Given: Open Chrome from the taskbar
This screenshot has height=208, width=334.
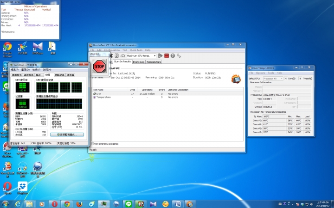Looking at the screenshot, I should pos(67,204).
